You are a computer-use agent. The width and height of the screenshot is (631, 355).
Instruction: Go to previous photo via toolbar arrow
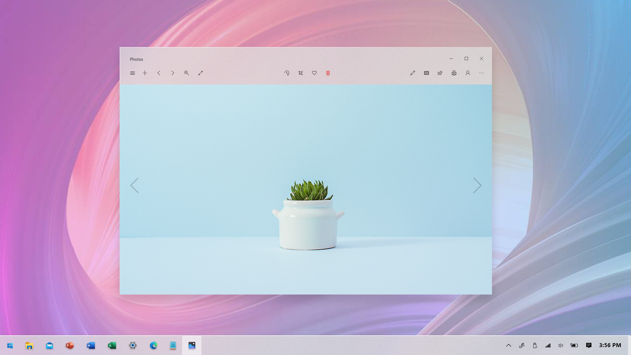pos(159,73)
